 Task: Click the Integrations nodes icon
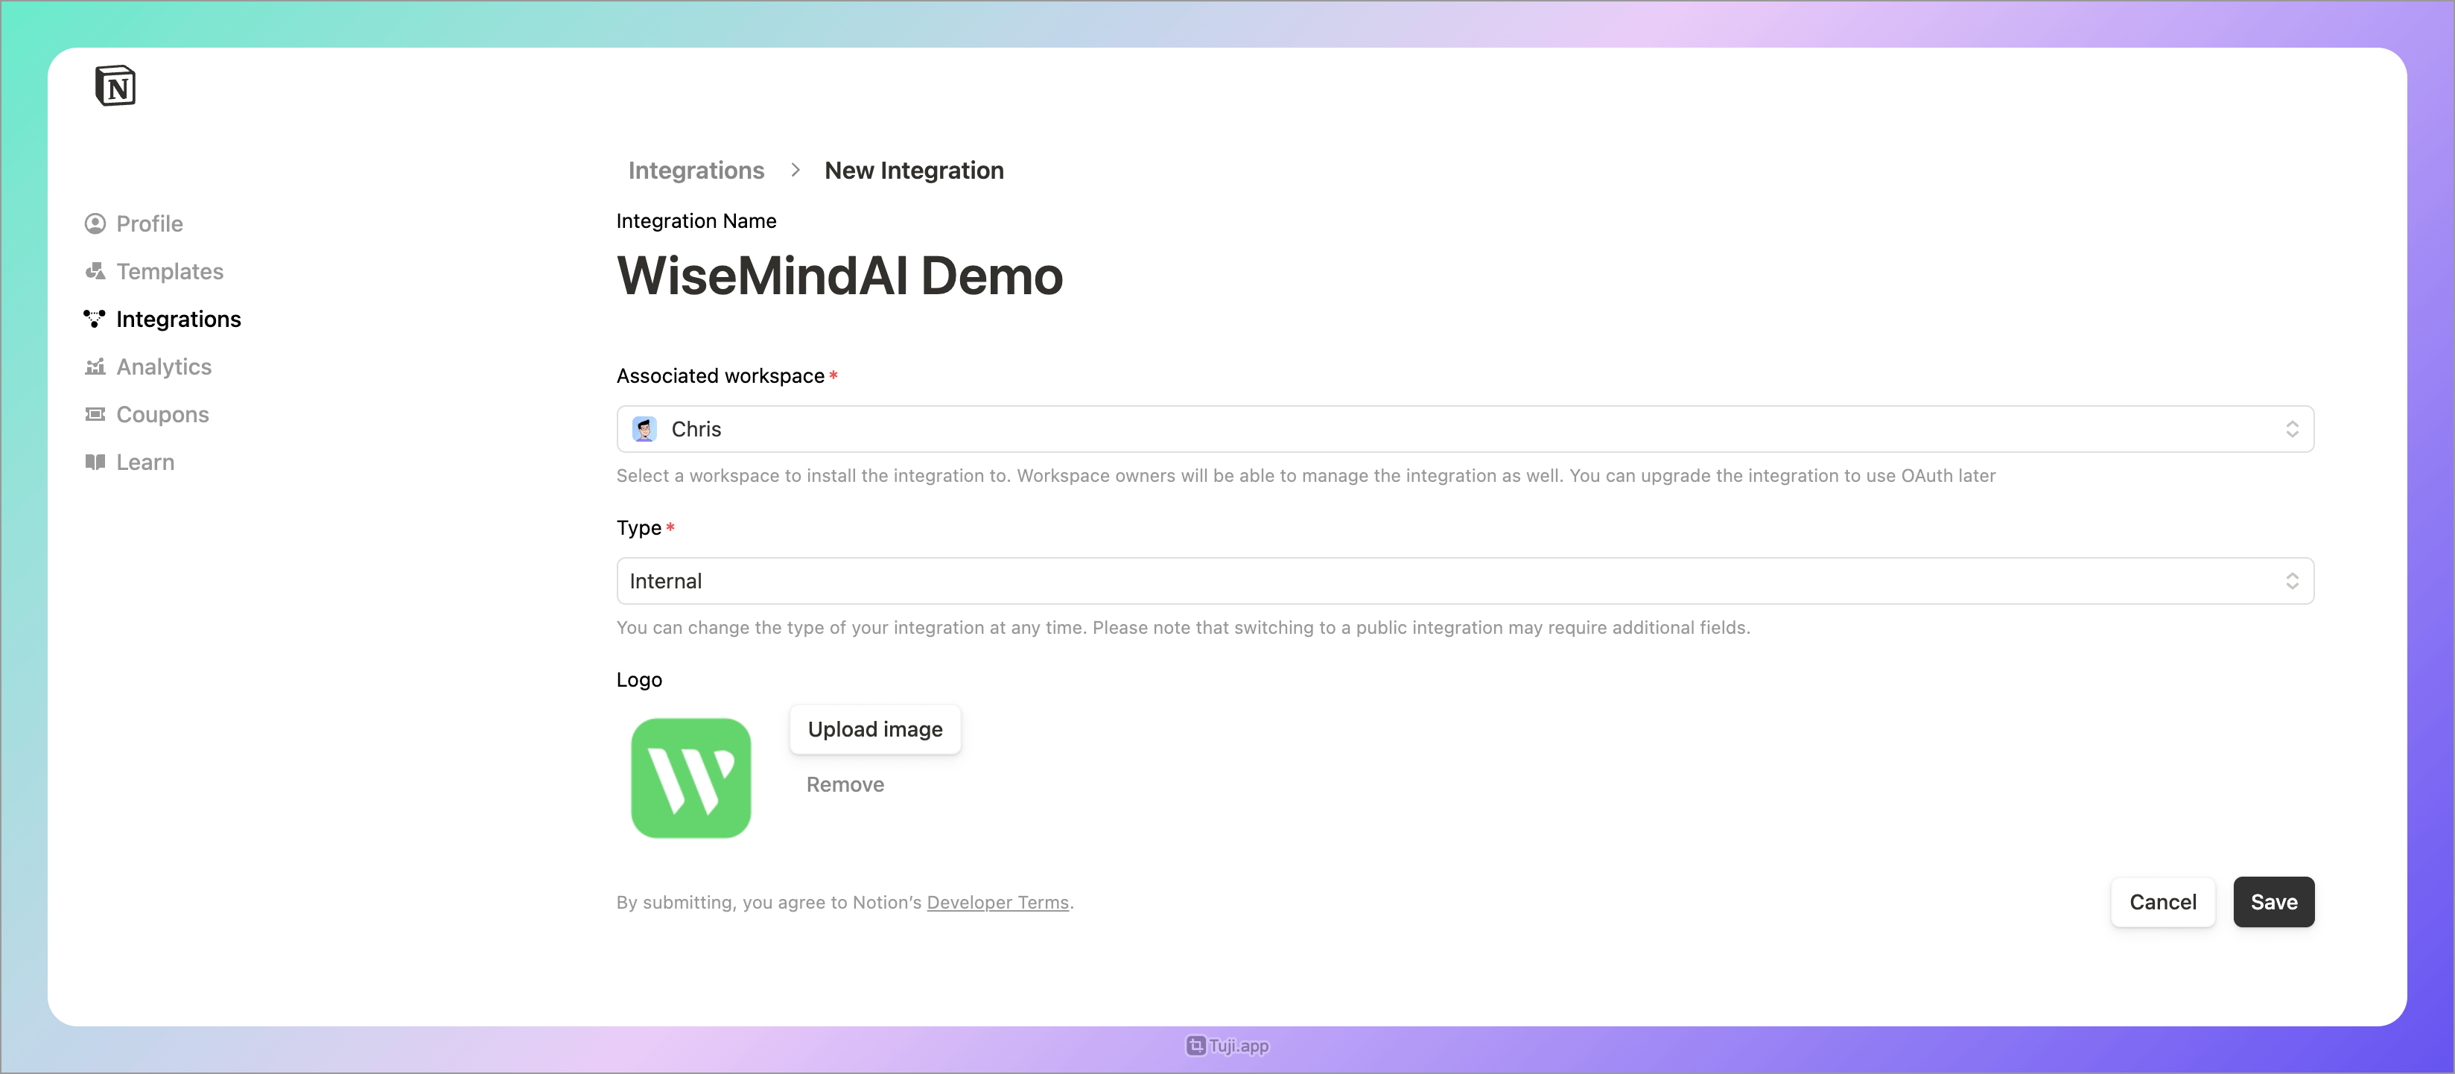95,320
